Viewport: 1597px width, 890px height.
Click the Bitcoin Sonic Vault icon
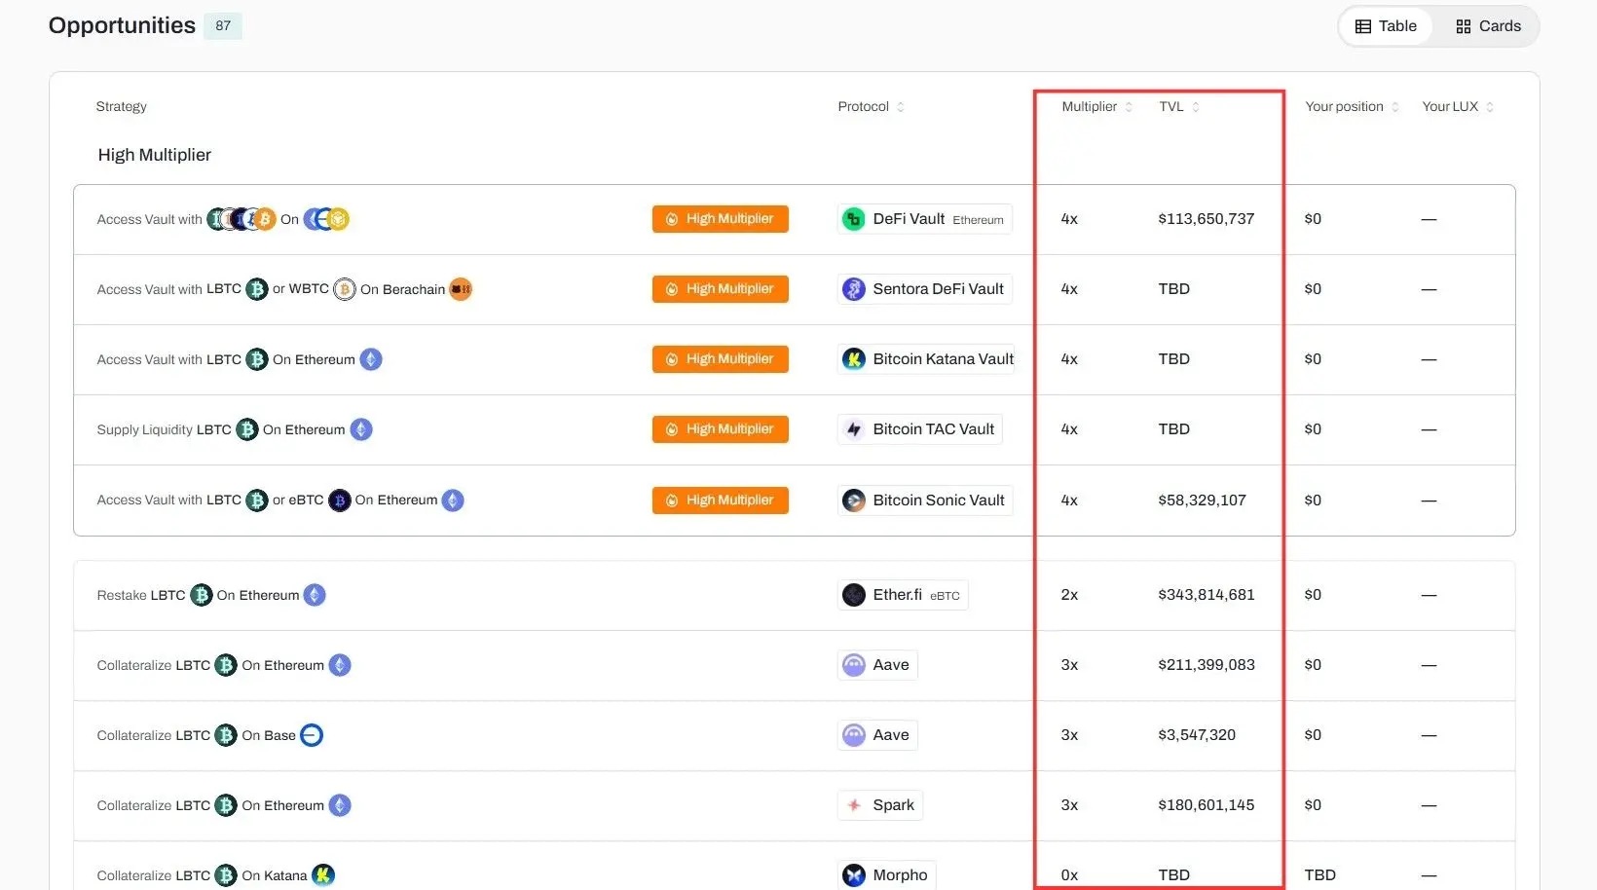point(854,501)
